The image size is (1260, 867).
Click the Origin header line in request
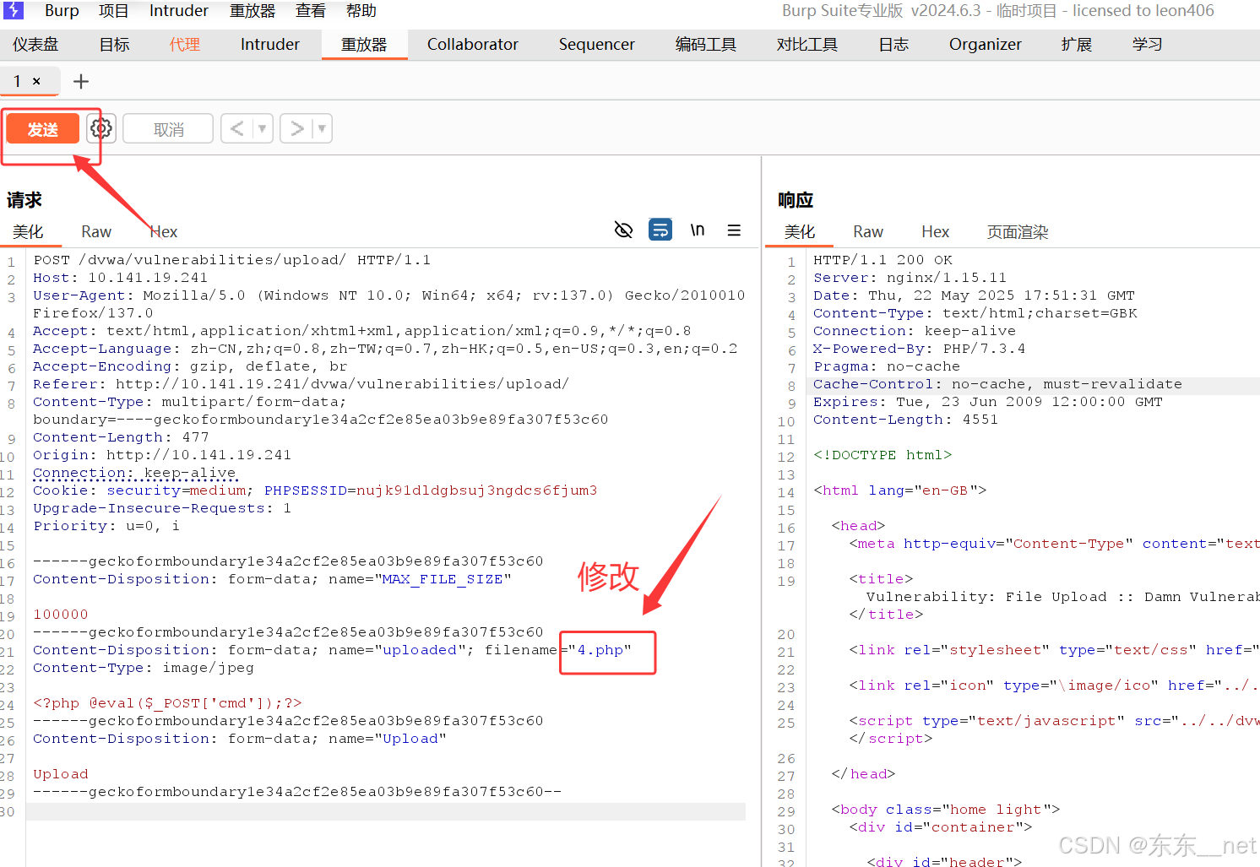coord(162,455)
